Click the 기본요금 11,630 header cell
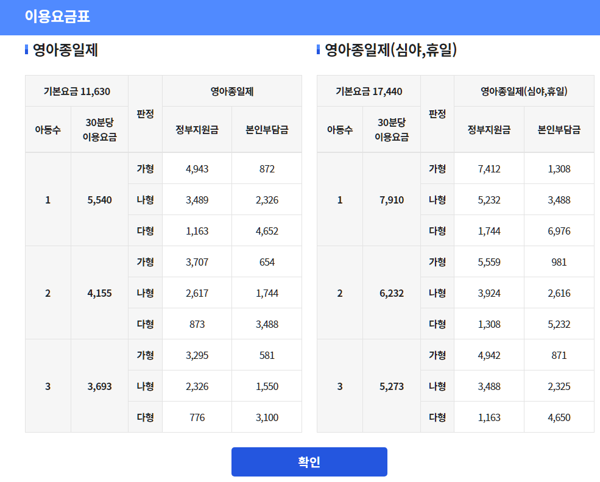The height and width of the screenshot is (482, 600). (x=77, y=91)
